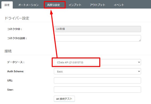Viewport: 151px width, 104px height.
Task: Click the User label text
Action: (x=10, y=90)
